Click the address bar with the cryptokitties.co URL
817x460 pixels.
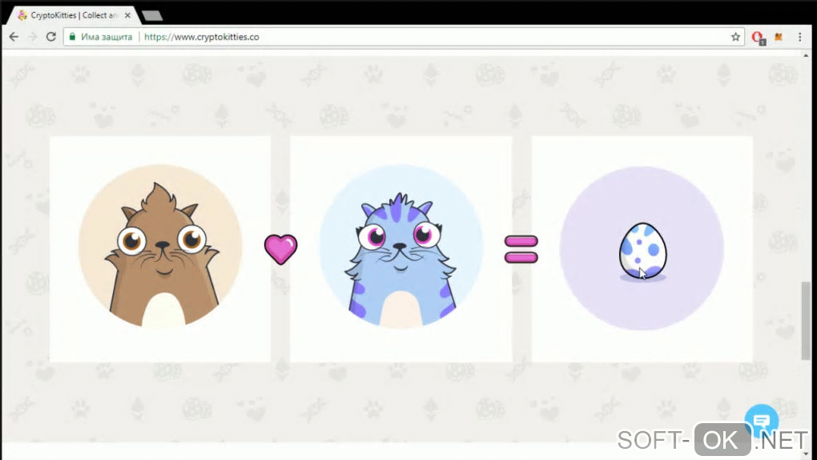(402, 37)
